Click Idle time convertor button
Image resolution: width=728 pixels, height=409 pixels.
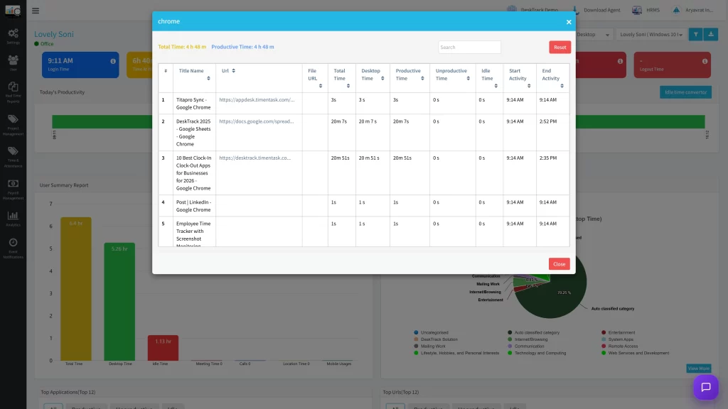click(686, 92)
